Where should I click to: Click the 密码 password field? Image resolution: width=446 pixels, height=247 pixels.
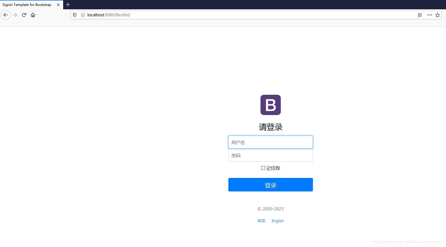271,155
